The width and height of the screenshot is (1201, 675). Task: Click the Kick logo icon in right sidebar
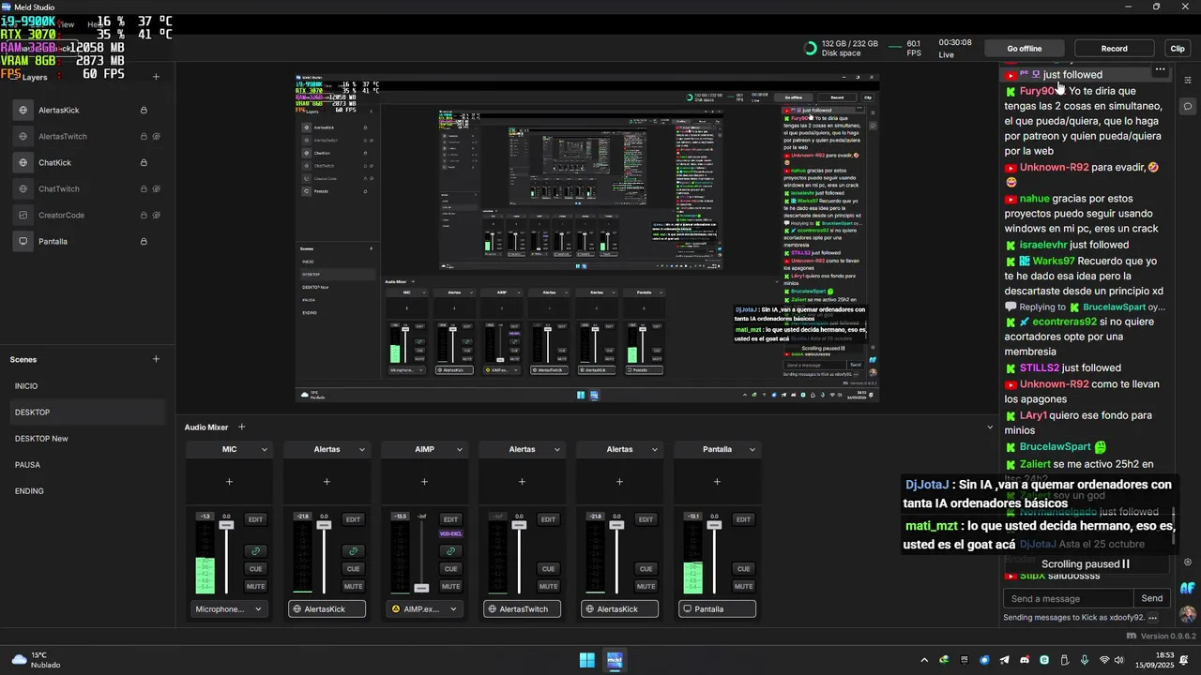[1188, 588]
